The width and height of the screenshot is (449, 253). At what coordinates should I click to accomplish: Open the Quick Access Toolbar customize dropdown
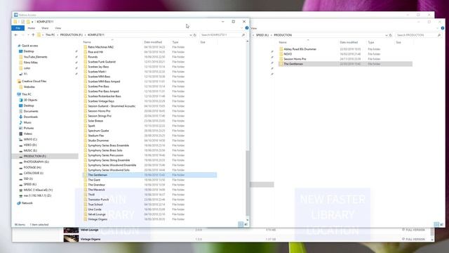coord(32,22)
